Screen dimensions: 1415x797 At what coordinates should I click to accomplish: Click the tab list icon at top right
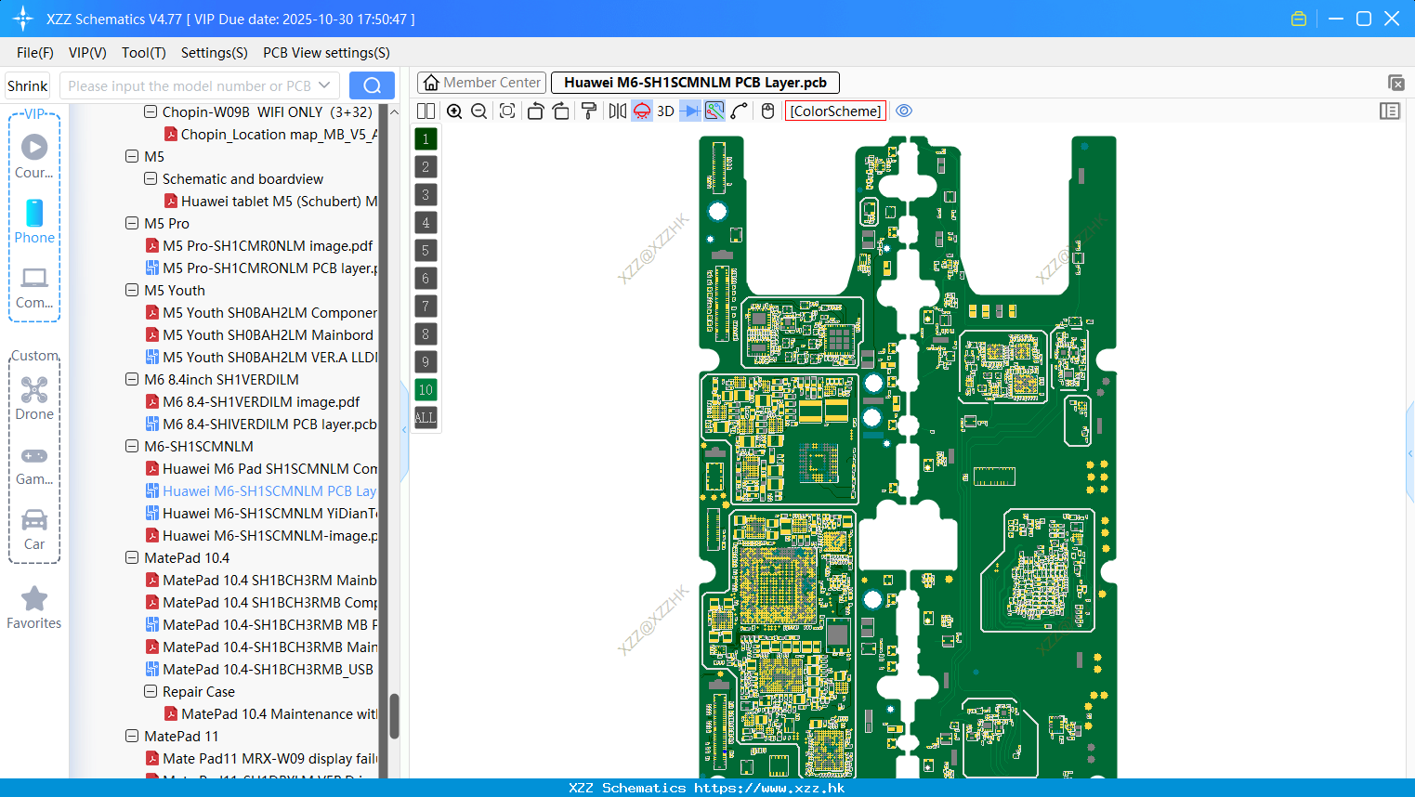pyautogui.click(x=1395, y=83)
